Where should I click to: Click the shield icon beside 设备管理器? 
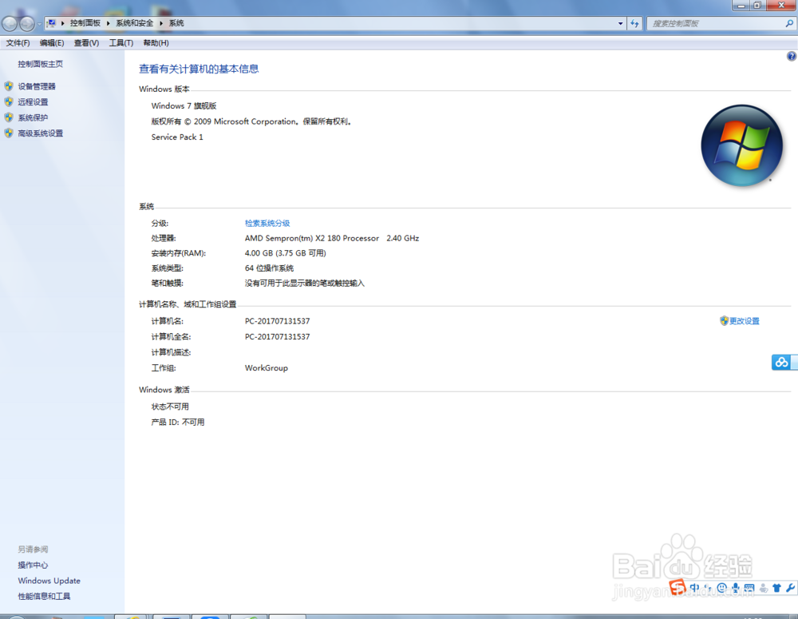(x=9, y=86)
